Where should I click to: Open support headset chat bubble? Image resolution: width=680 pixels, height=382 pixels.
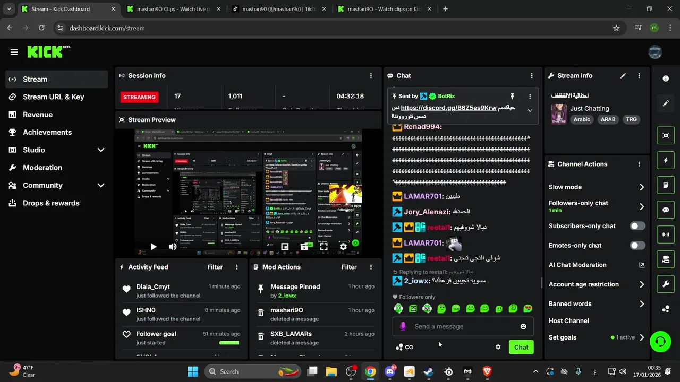(x=660, y=341)
